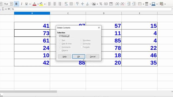Toggle the Numbers checkbox
The width and height of the screenshot is (173, 97).
click(81, 40)
